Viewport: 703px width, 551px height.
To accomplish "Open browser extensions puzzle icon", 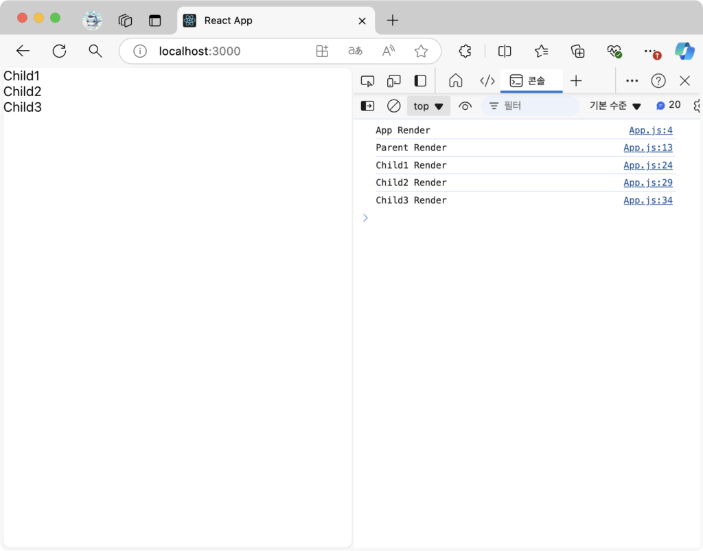I will pos(465,51).
